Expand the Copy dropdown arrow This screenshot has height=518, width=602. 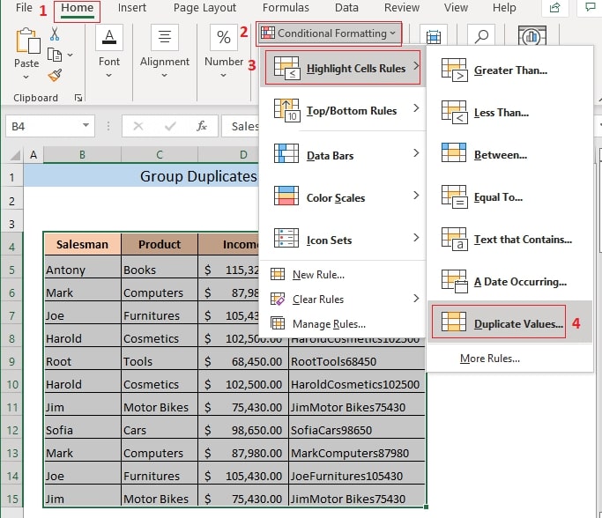point(71,55)
